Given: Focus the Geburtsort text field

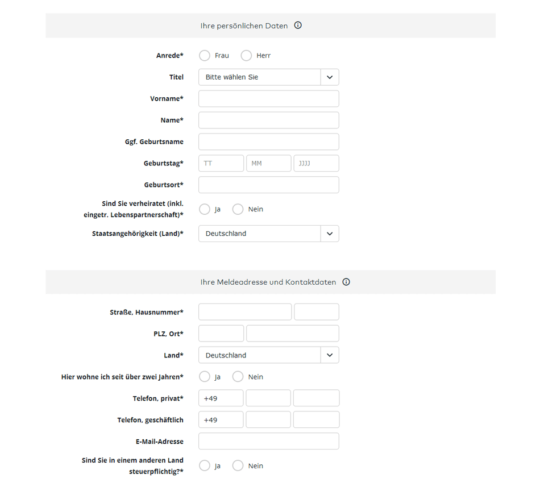Looking at the screenshot, I should (x=269, y=185).
